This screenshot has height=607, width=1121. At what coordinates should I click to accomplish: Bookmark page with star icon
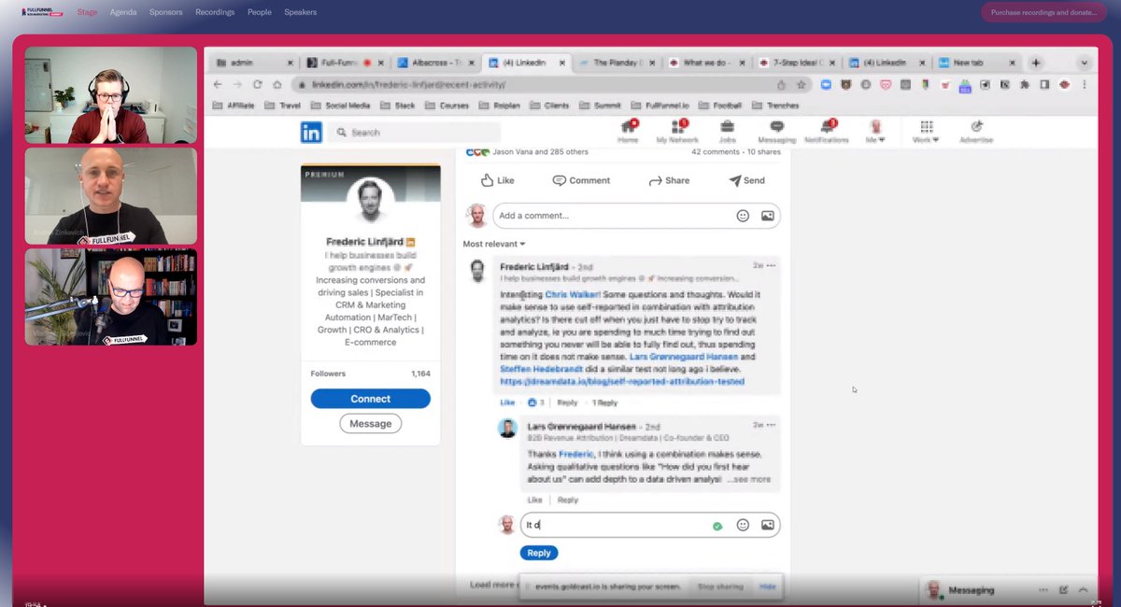pyautogui.click(x=801, y=84)
